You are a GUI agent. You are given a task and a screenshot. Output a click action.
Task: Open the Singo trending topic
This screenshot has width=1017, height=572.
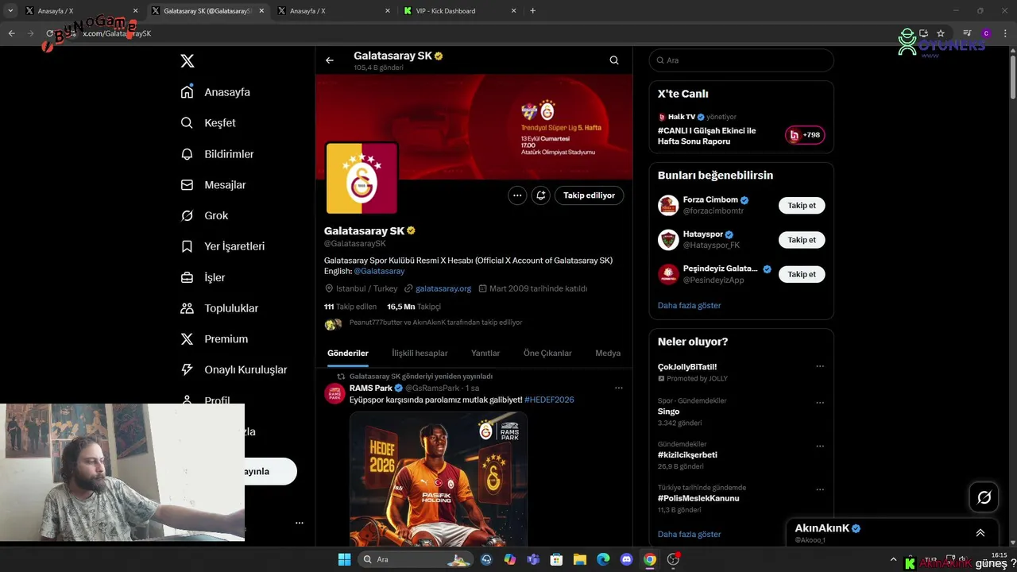[669, 412]
